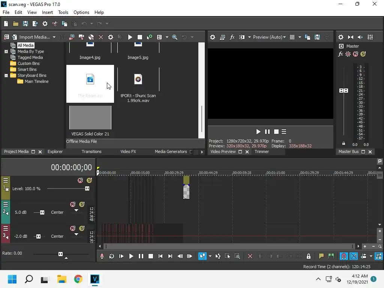384x288 pixels.
Task: Open Normal Edit Tool dropdown arrow
Action: click(210, 256)
